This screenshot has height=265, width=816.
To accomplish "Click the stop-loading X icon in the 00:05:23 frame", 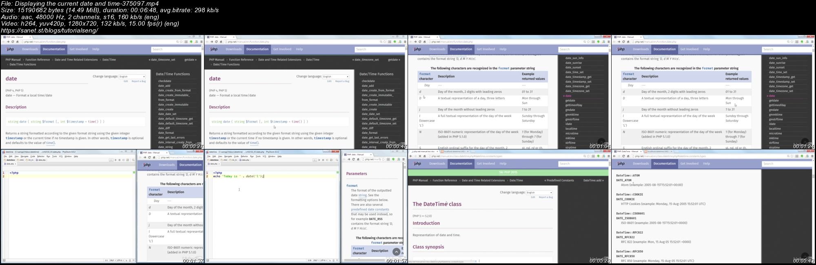I will coord(420,156).
